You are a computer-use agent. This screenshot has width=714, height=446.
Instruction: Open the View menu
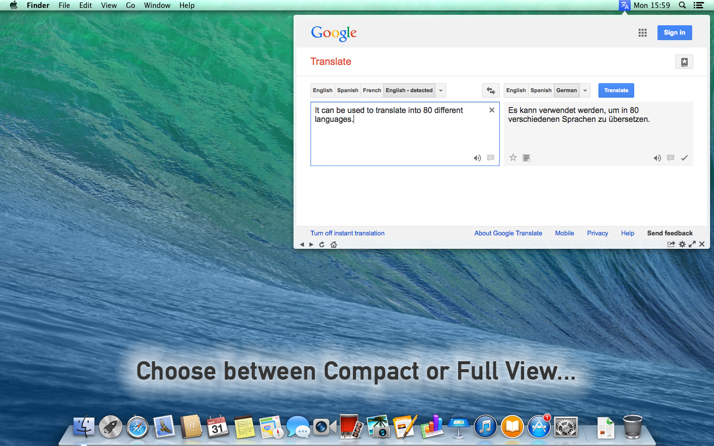click(x=109, y=5)
